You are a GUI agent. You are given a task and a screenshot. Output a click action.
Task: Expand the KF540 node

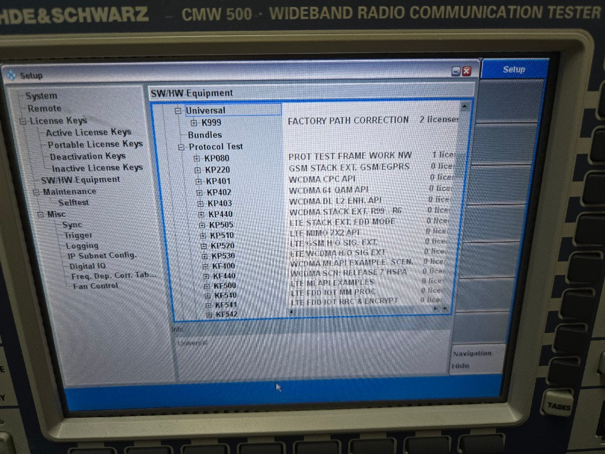pyautogui.click(x=208, y=296)
